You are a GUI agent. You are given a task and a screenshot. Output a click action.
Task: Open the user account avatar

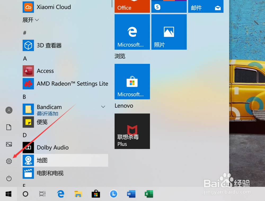(x=9, y=110)
